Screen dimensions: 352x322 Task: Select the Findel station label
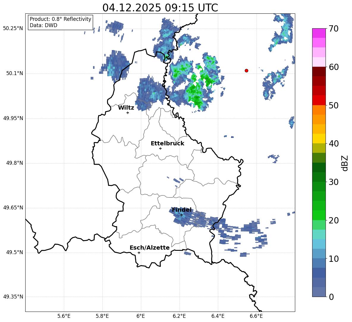point(182,210)
